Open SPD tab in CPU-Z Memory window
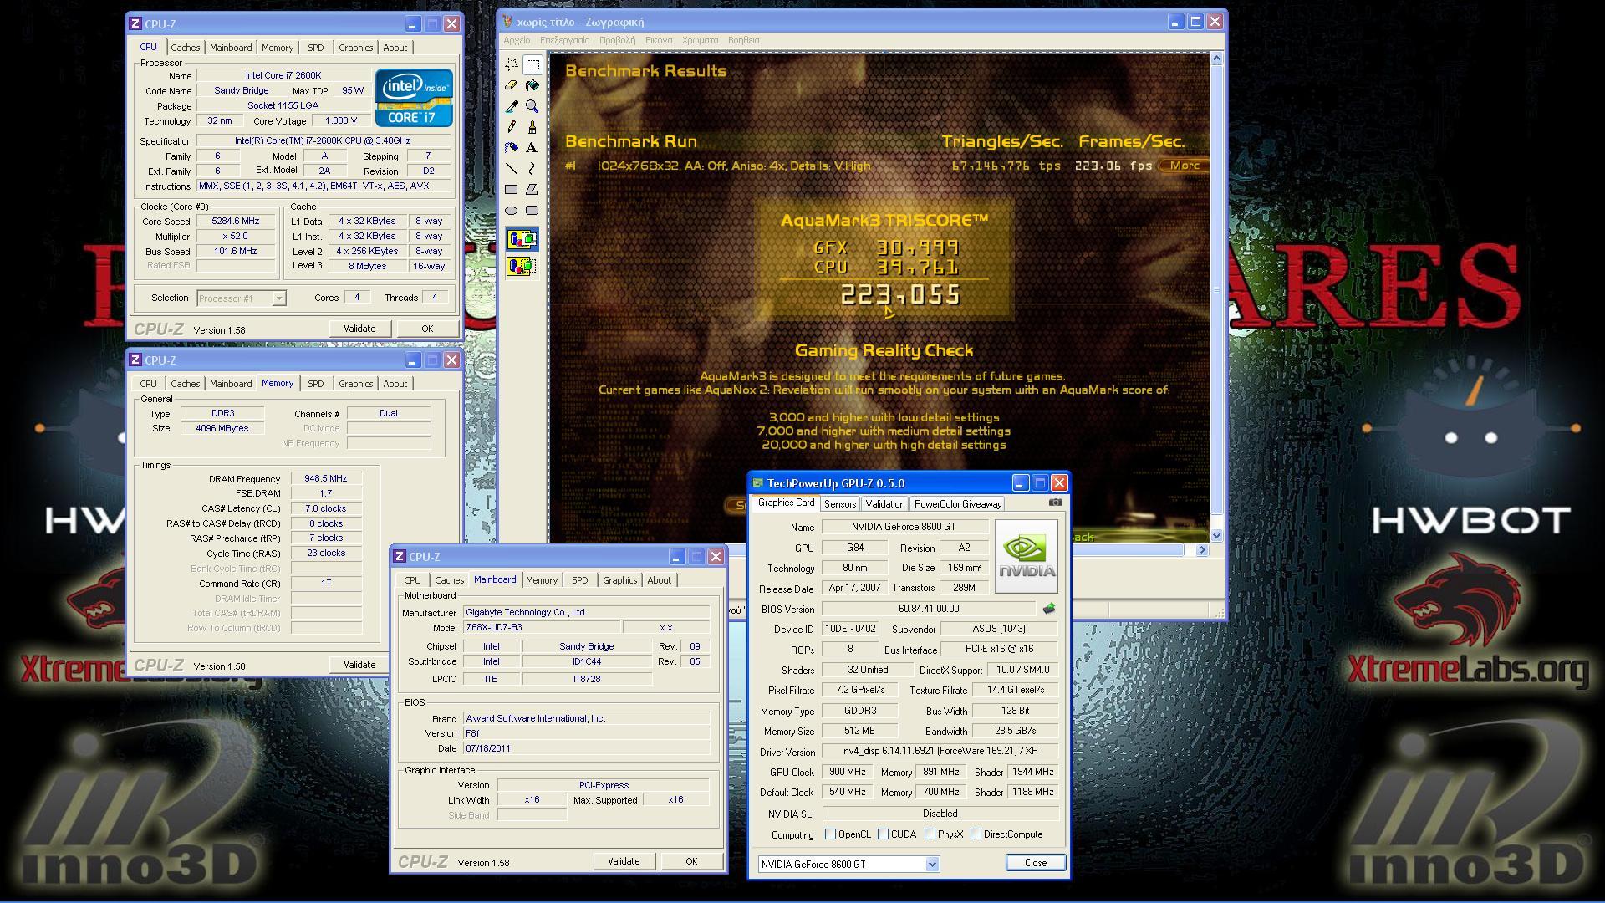 click(x=315, y=384)
